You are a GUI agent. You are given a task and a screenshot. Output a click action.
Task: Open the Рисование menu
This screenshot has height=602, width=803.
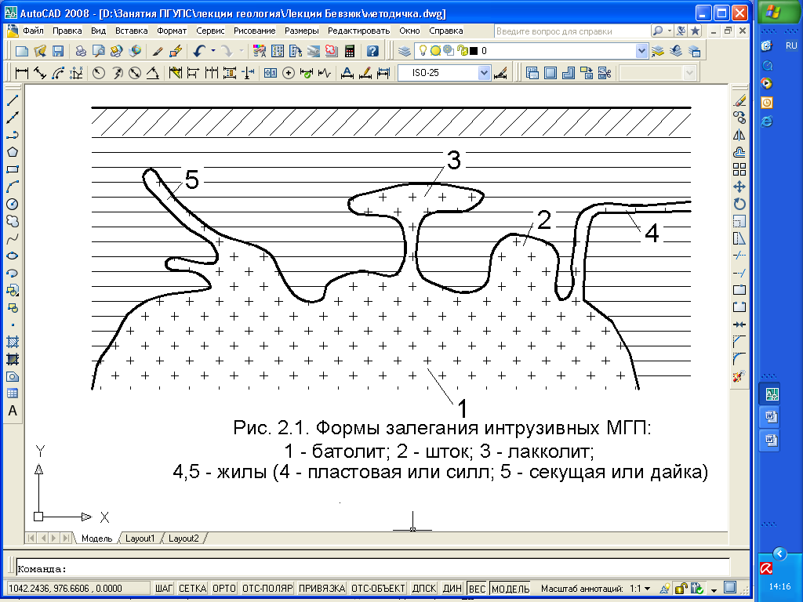(253, 31)
